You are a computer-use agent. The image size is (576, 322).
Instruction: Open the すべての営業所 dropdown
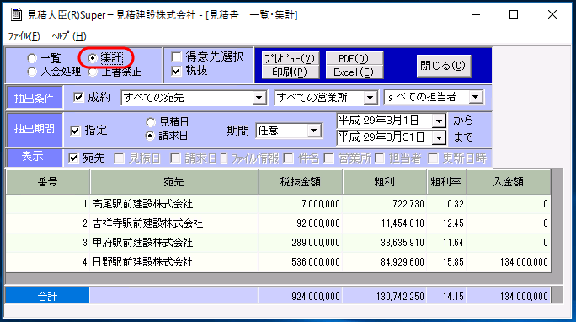370,98
